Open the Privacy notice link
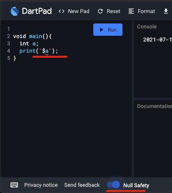 point(41,185)
